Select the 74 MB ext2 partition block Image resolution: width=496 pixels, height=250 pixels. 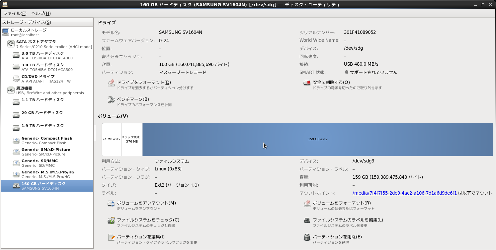pos(112,139)
